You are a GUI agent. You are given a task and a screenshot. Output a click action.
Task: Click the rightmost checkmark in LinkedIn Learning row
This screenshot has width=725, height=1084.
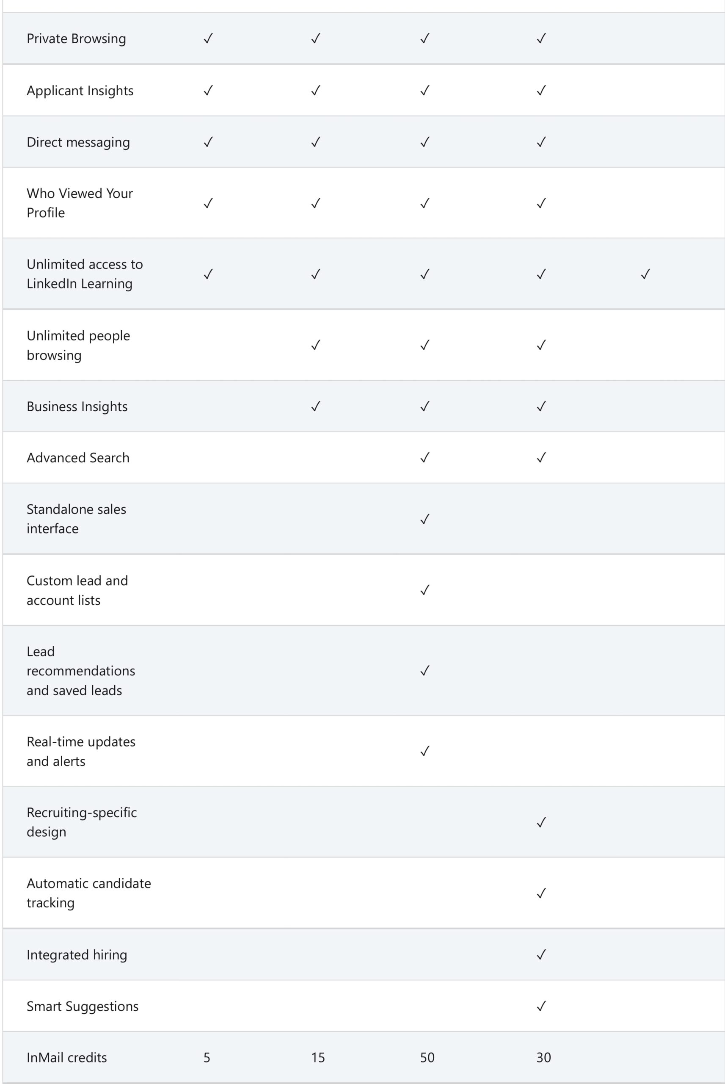(645, 274)
